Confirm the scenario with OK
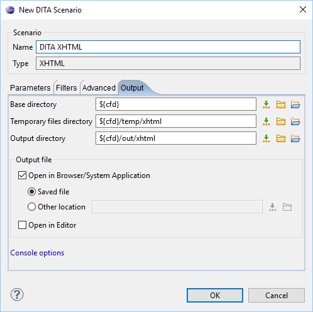Image resolution: width=313 pixels, height=312 pixels. 215,295
